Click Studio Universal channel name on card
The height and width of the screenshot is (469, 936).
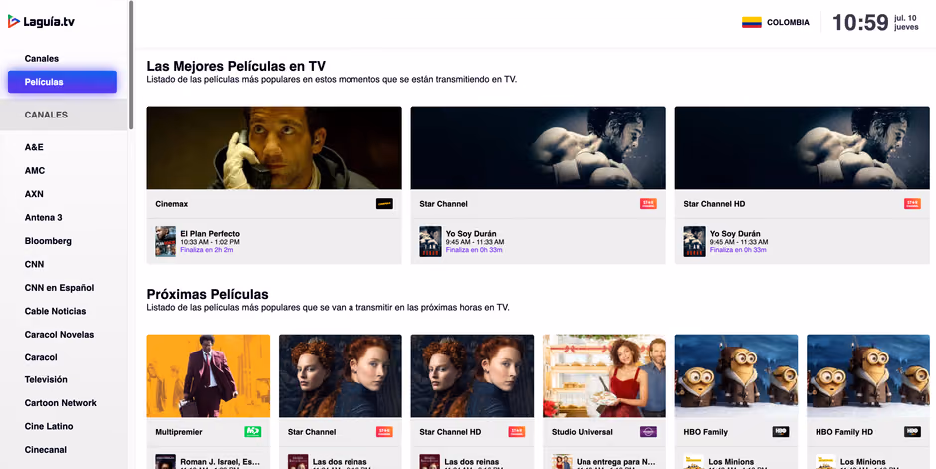tap(583, 432)
